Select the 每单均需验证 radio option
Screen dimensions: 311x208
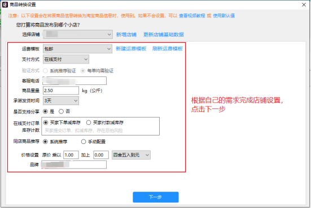tap(83, 71)
